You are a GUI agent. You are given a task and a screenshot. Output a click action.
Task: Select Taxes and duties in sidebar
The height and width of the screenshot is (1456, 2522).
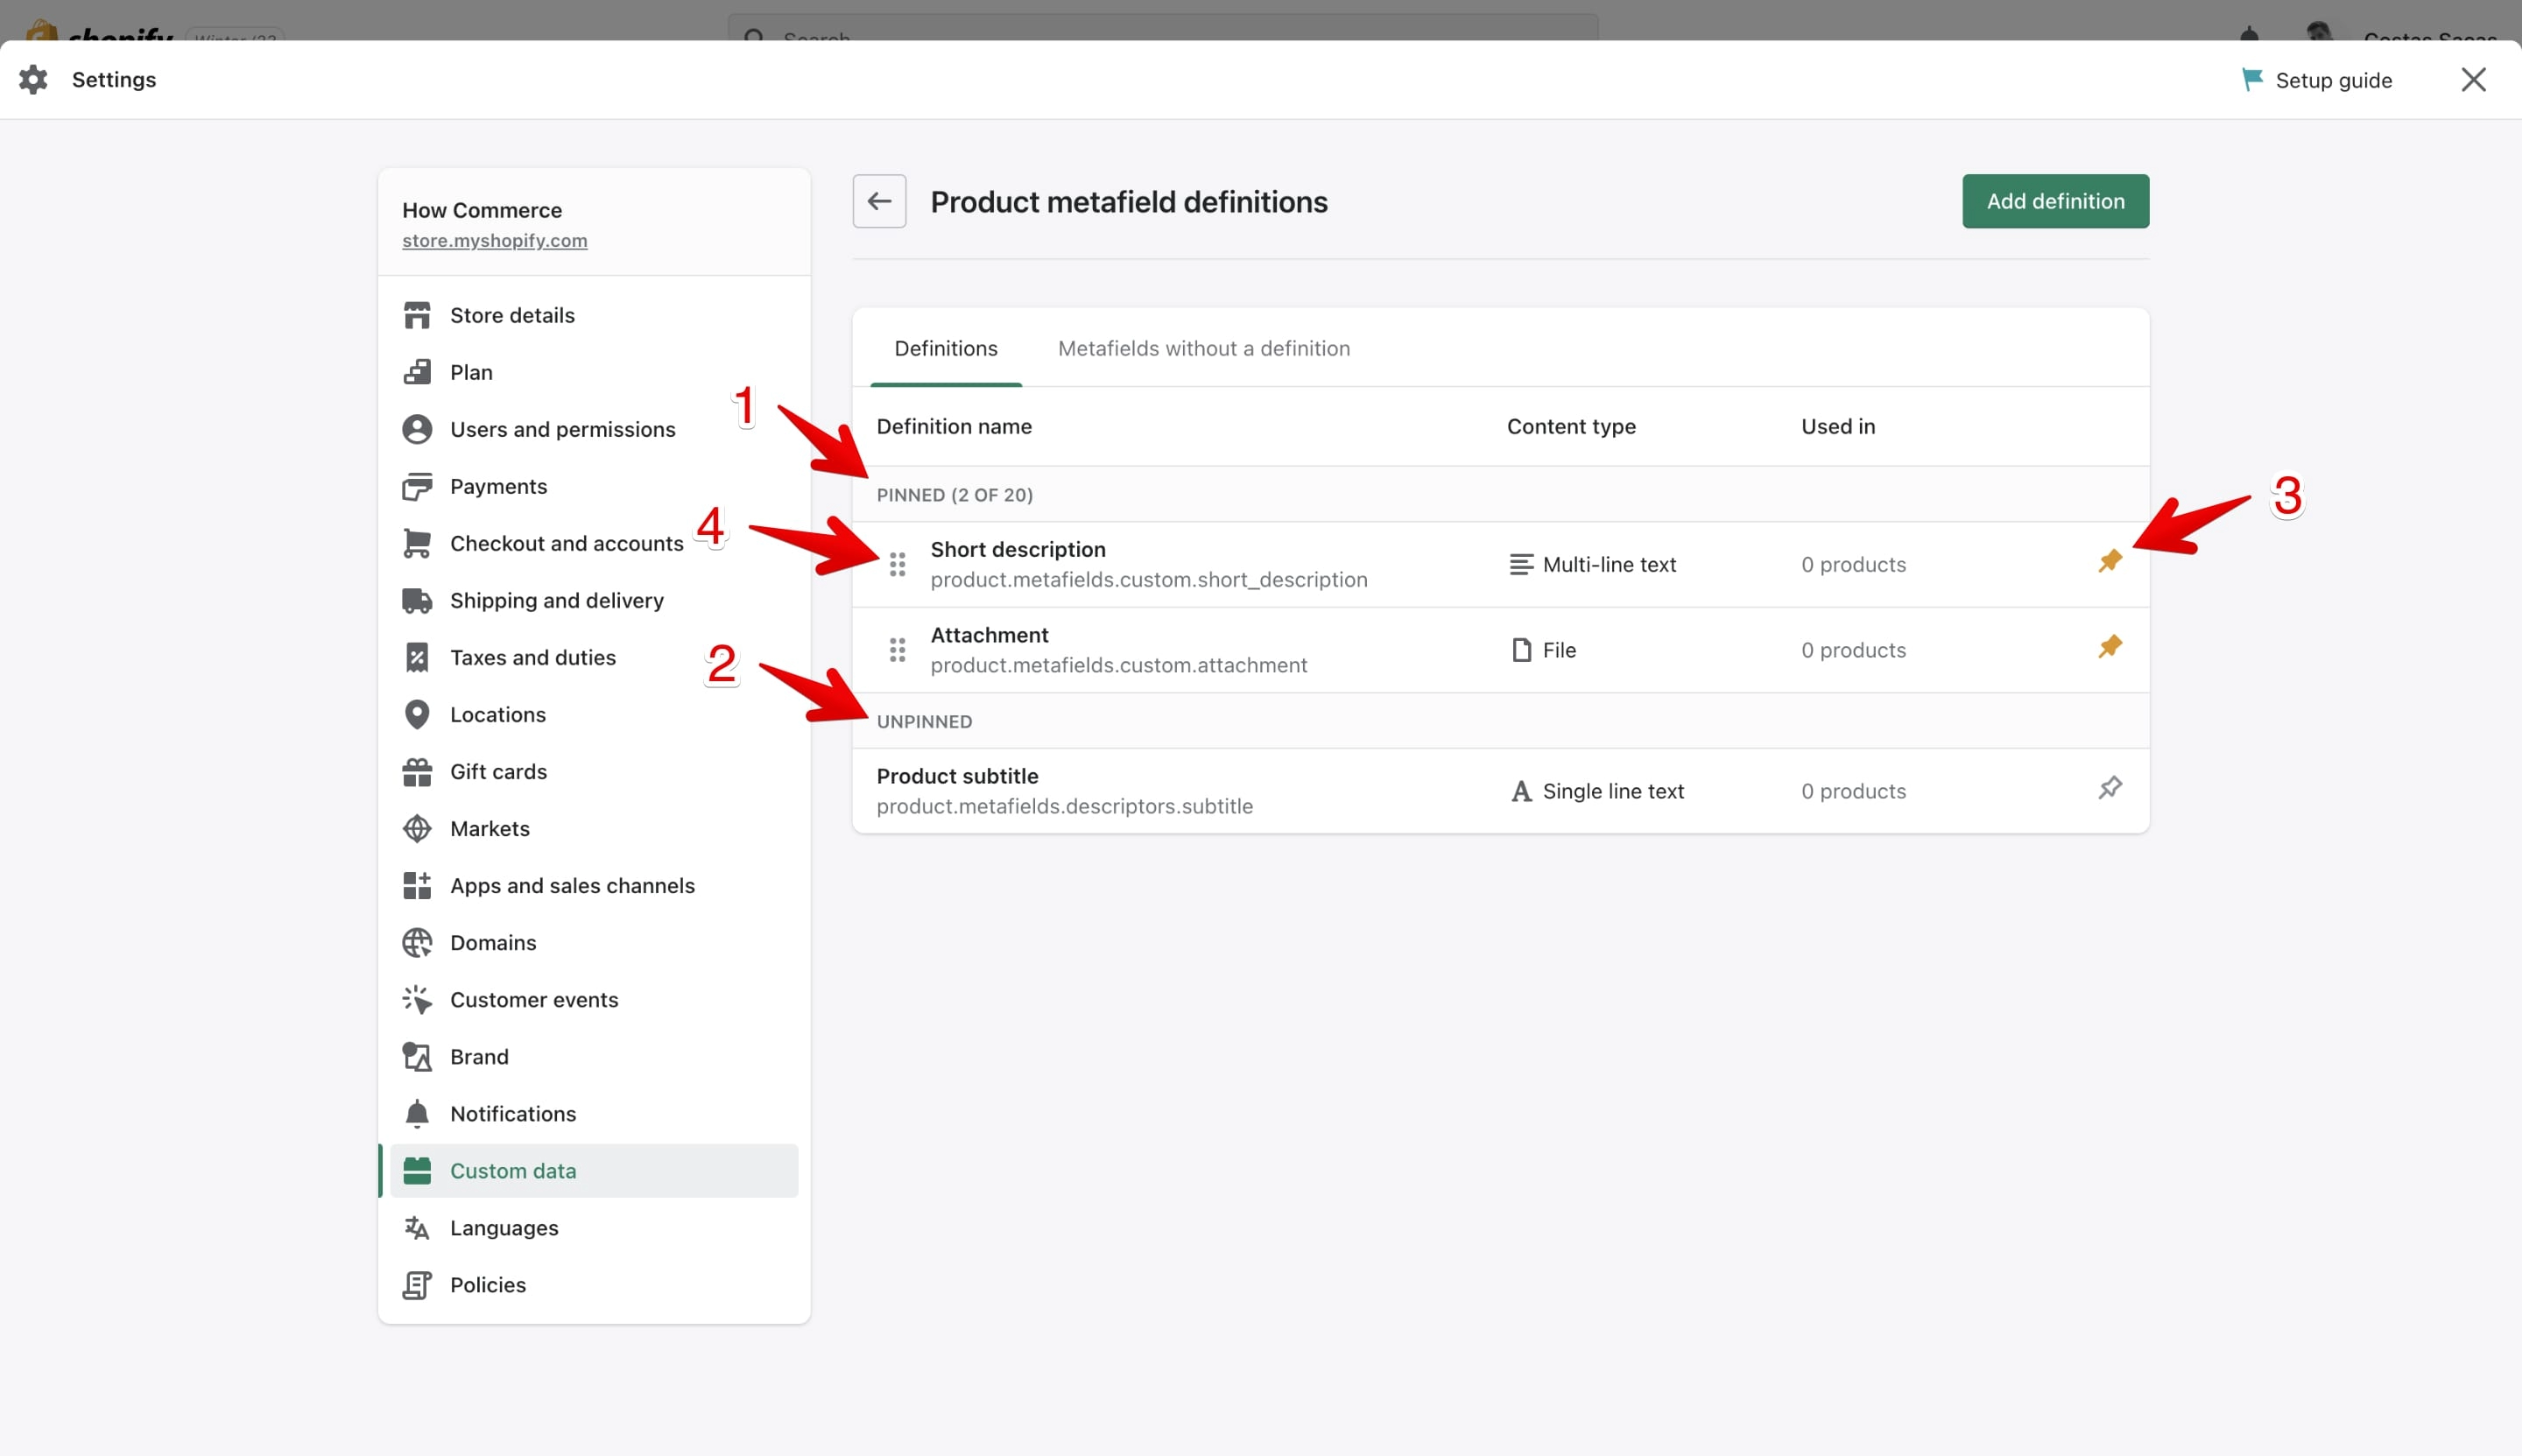tap(594, 657)
